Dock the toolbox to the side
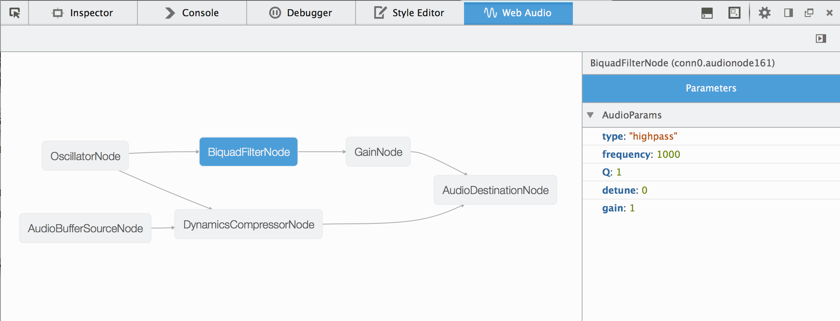Image resolution: width=840 pixels, height=321 pixels. tap(789, 13)
